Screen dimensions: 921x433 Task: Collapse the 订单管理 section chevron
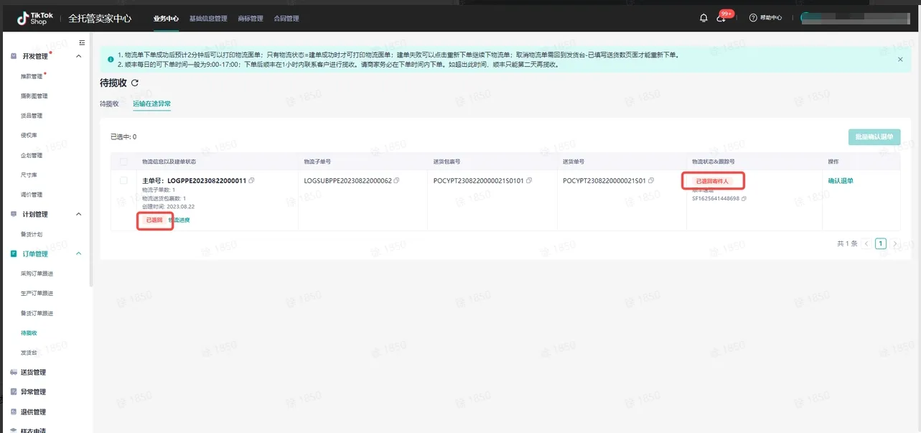79,253
